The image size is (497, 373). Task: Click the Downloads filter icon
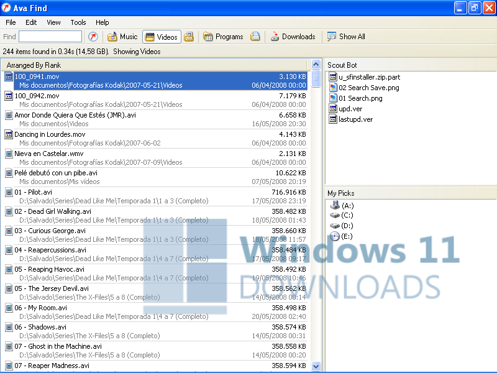pos(275,37)
